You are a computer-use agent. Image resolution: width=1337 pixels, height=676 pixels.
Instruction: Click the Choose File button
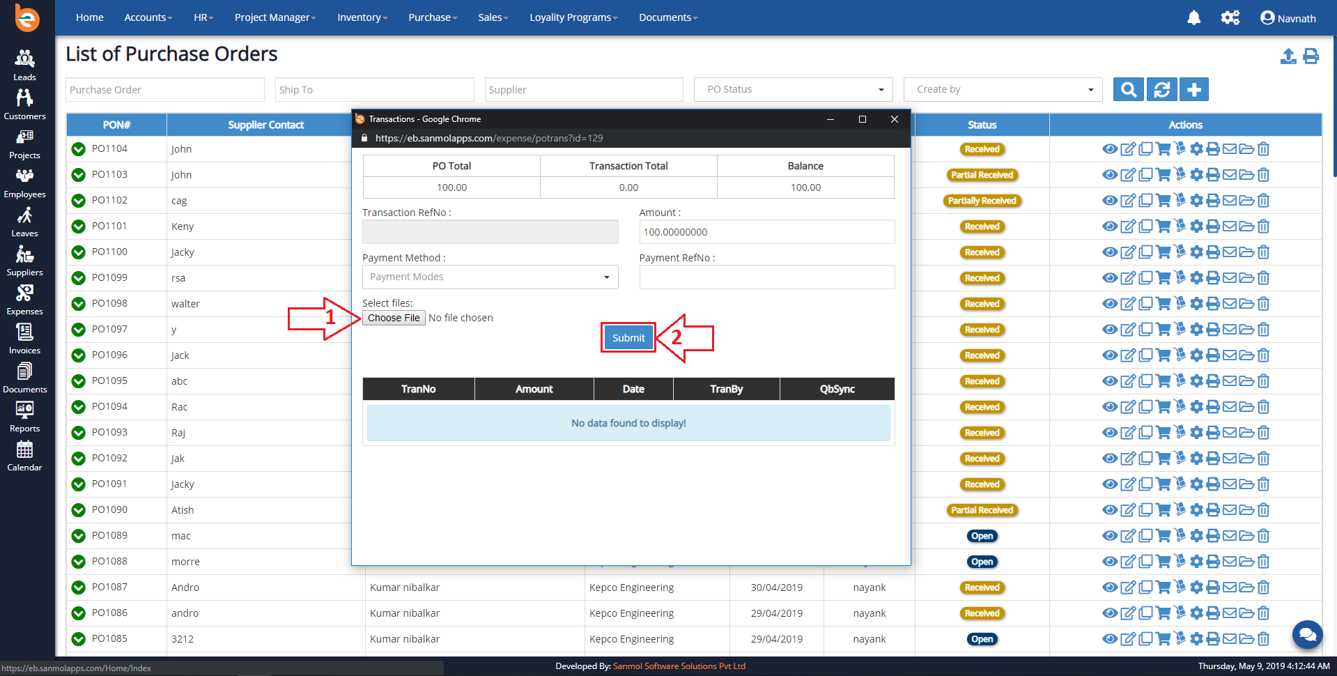click(394, 318)
